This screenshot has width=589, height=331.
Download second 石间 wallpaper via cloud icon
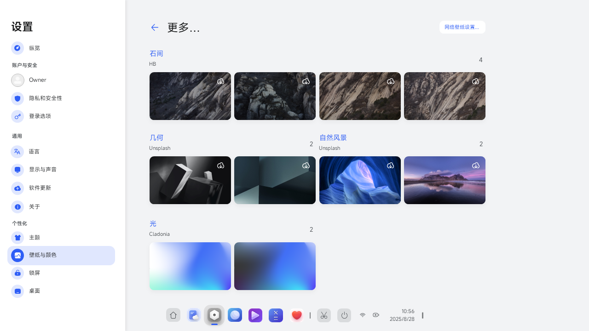tap(306, 81)
